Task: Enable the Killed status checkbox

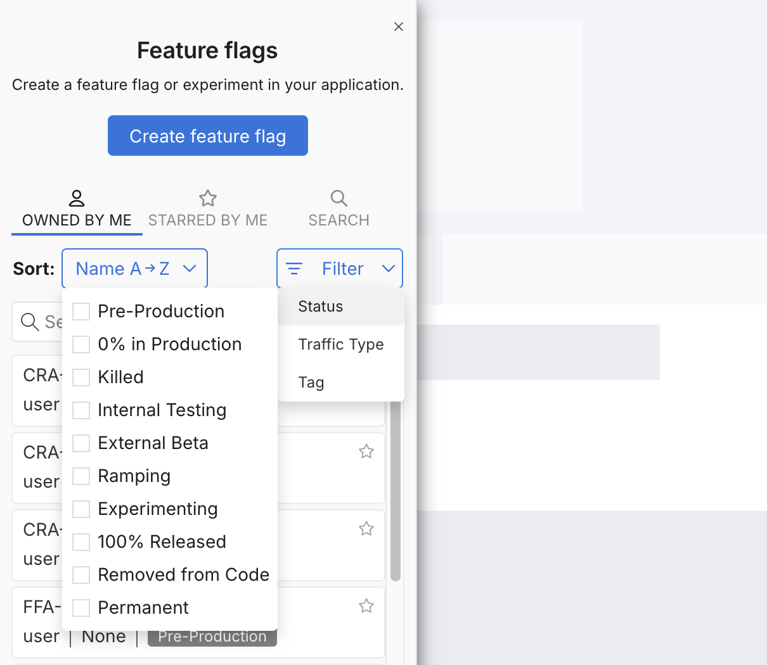Action: [x=81, y=377]
